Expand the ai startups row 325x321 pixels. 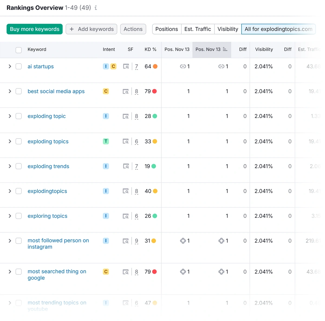coord(10,66)
